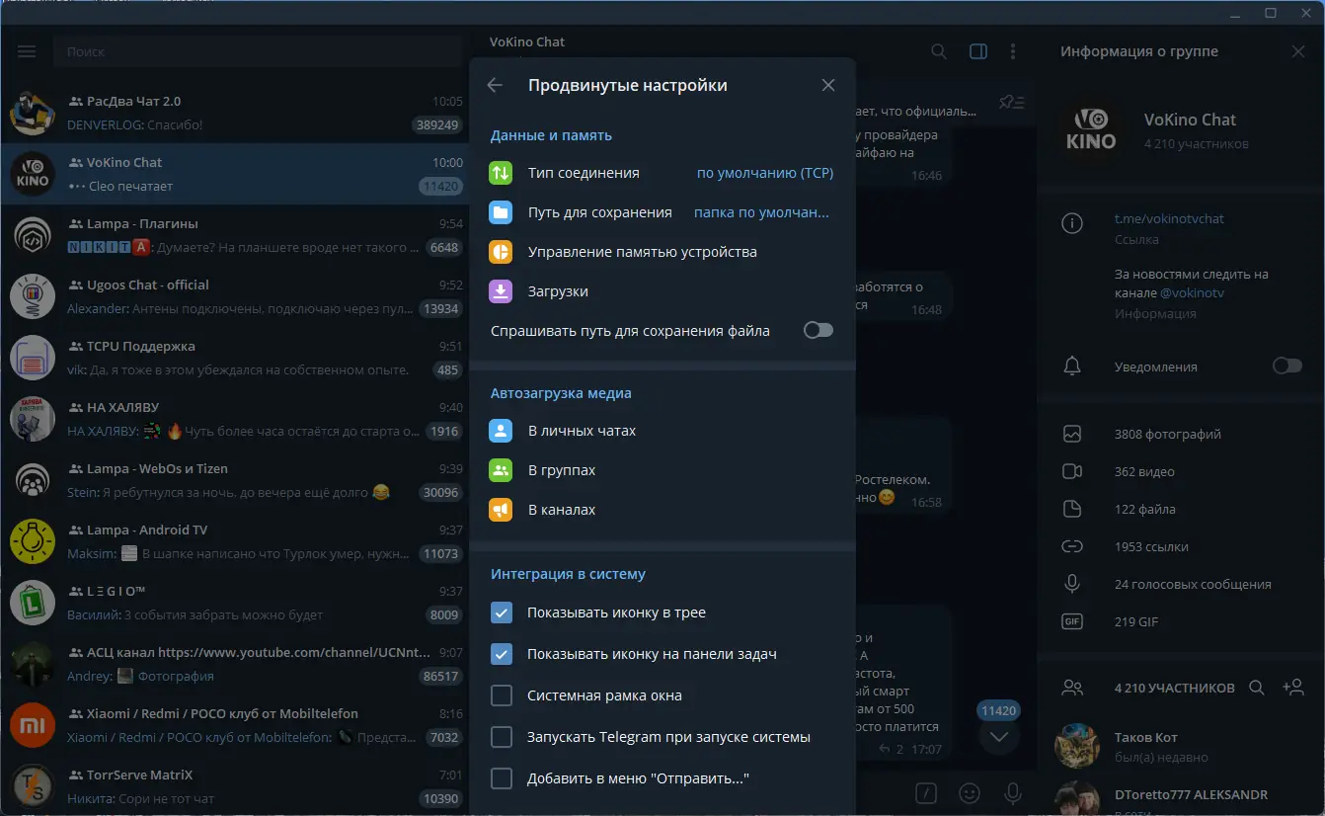This screenshot has width=1325, height=816.
Task: Open the t.me/vokinotvchat link
Action: coord(1169,218)
